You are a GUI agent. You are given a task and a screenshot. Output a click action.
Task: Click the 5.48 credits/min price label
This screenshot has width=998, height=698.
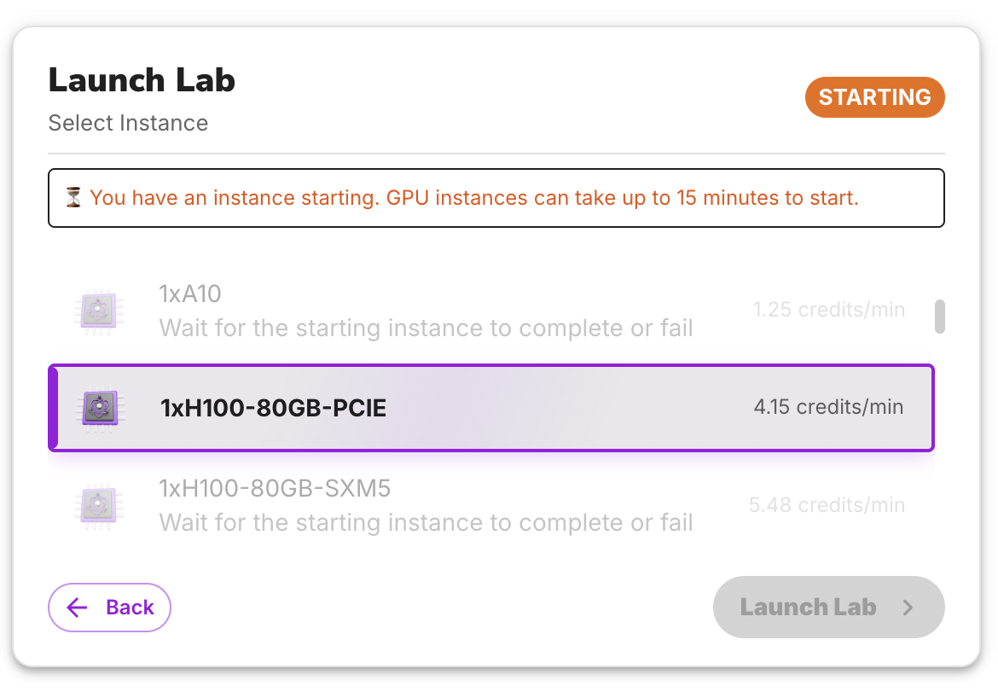click(x=826, y=504)
